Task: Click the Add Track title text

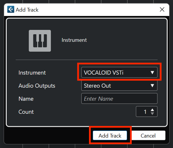Action: pyautogui.click(x=27, y=10)
